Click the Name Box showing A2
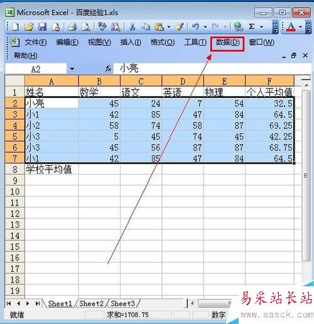 [x=36, y=68]
